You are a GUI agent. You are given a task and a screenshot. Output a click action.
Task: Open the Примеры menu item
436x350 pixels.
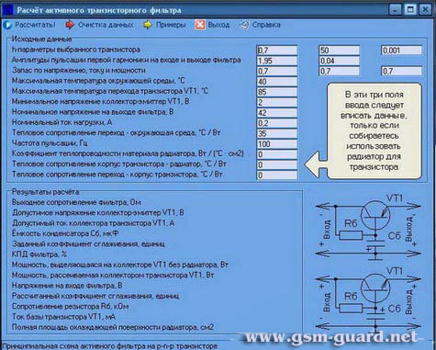click(171, 25)
